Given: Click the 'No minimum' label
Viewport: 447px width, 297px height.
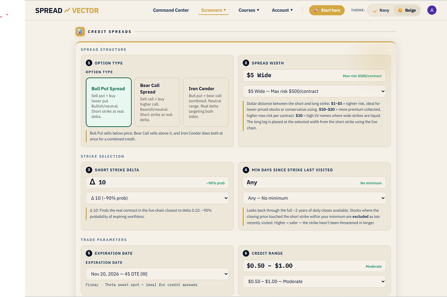Looking at the screenshot, I should [371, 183].
